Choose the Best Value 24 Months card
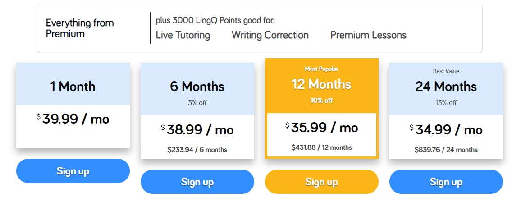Screen dimensions: 521x202 tap(446, 110)
